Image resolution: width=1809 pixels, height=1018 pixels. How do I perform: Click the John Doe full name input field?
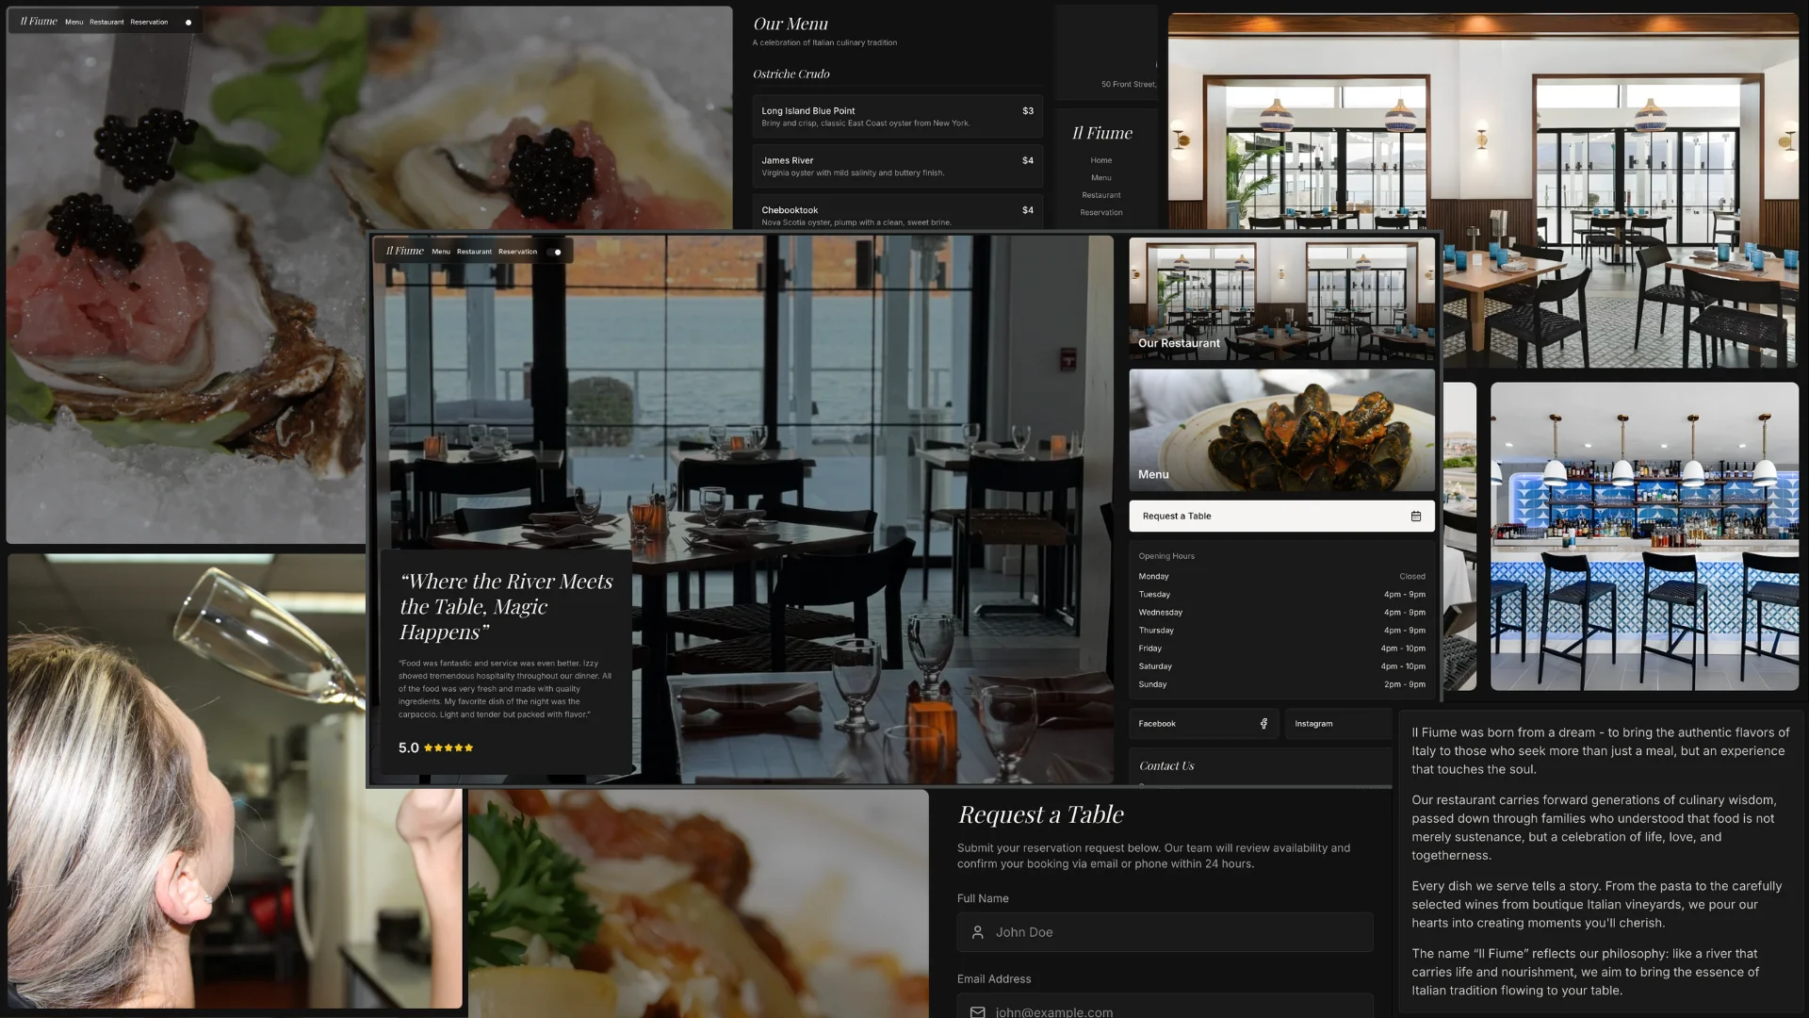(1165, 932)
